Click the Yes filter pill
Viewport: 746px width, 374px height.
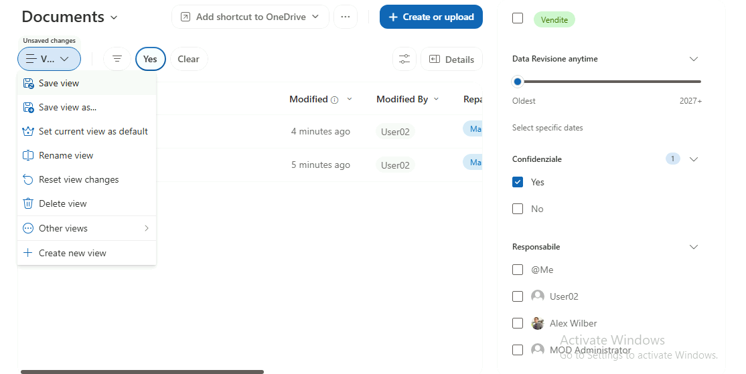click(151, 59)
